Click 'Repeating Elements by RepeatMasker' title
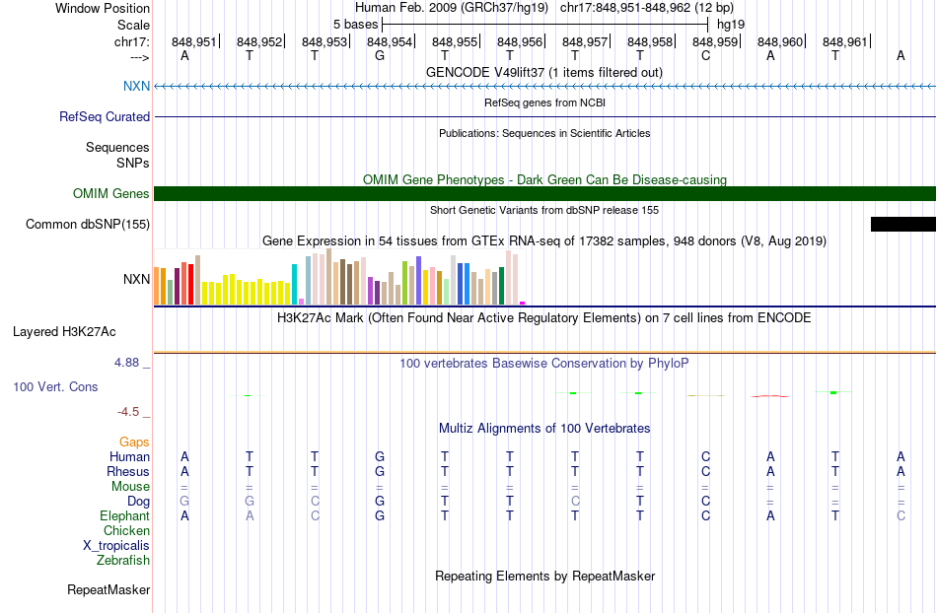This screenshot has height=613, width=937. tap(545, 576)
